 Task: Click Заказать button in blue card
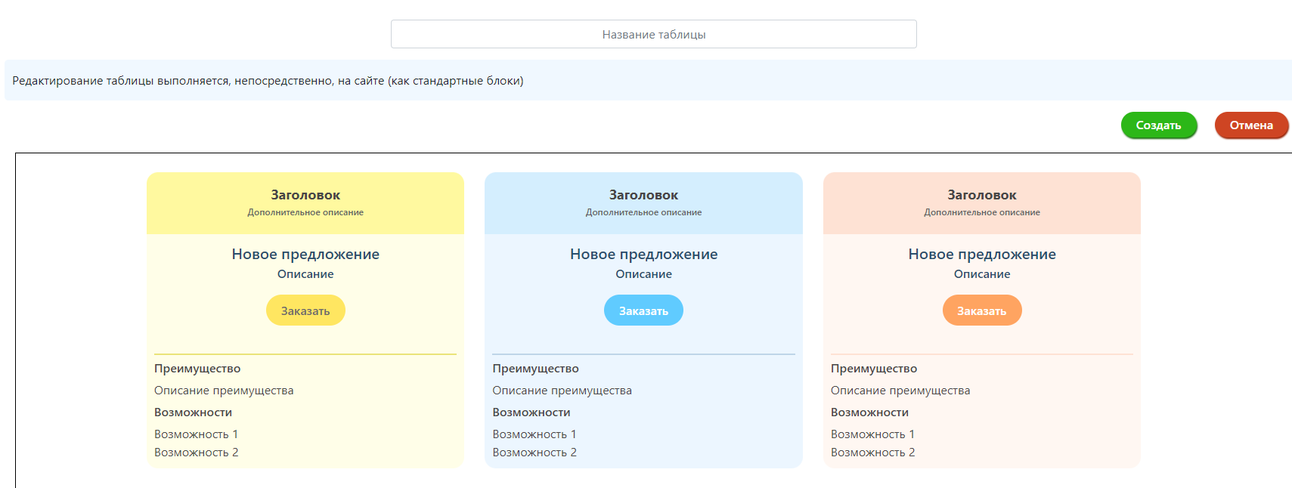tap(643, 310)
